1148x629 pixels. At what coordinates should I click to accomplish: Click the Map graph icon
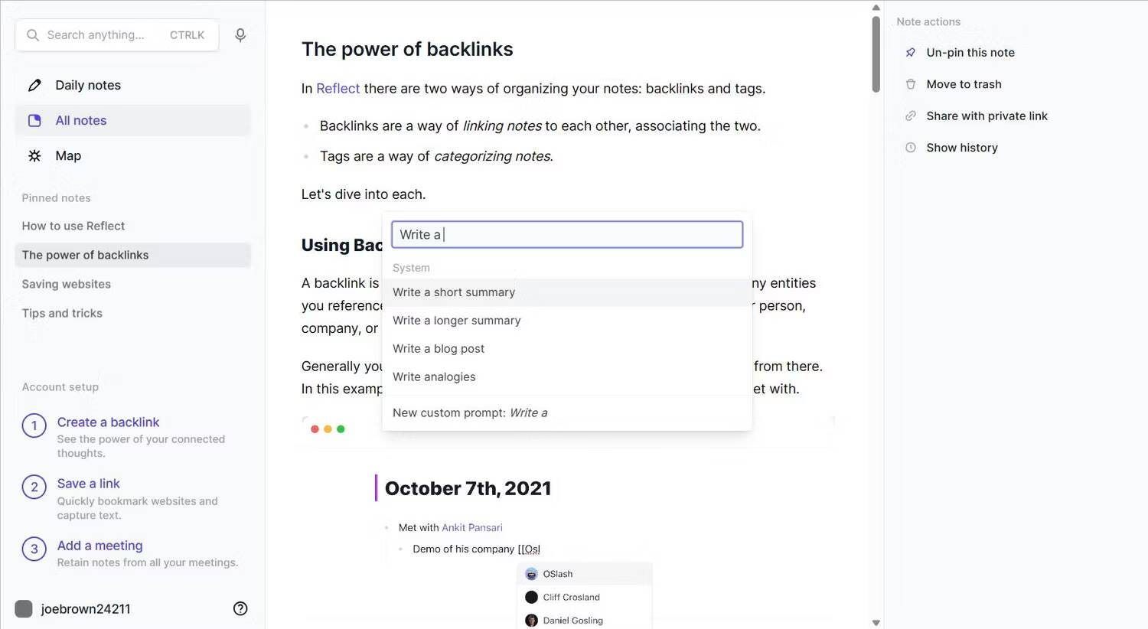[x=34, y=156]
